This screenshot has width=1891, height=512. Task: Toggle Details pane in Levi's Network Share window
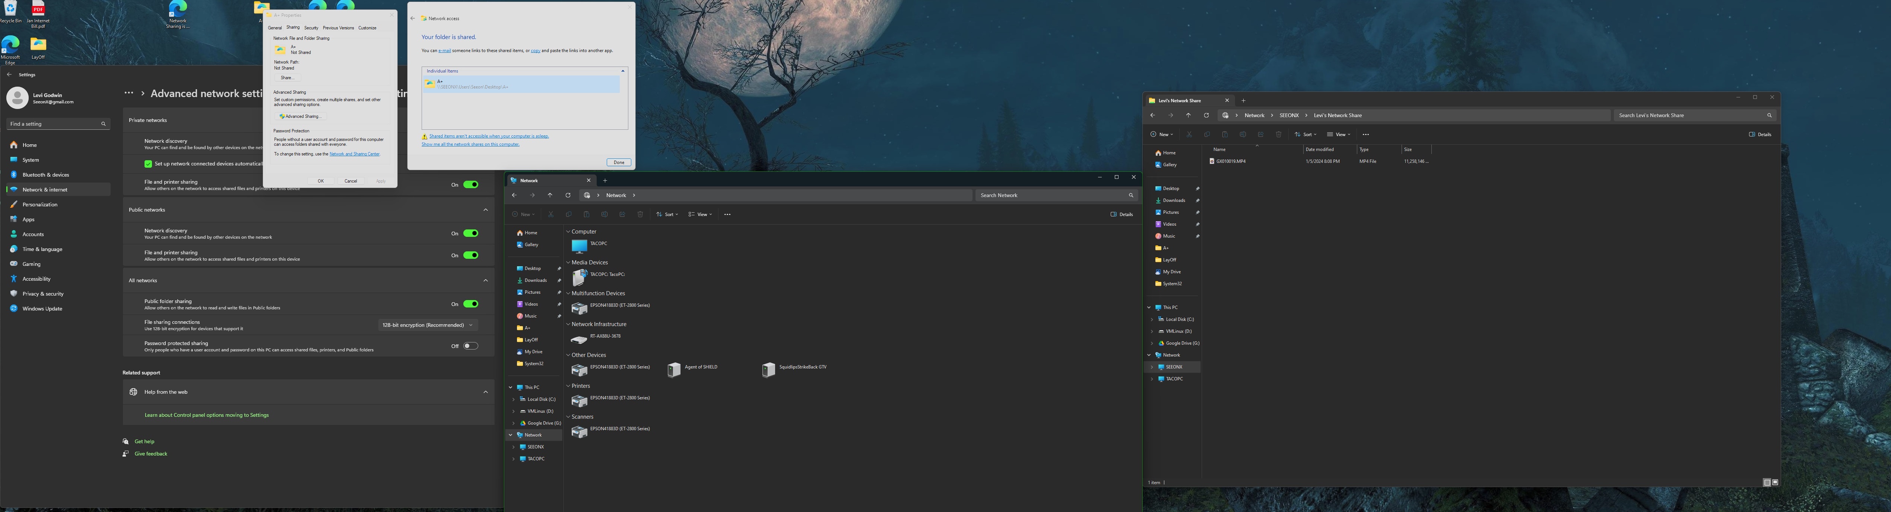tap(1760, 135)
